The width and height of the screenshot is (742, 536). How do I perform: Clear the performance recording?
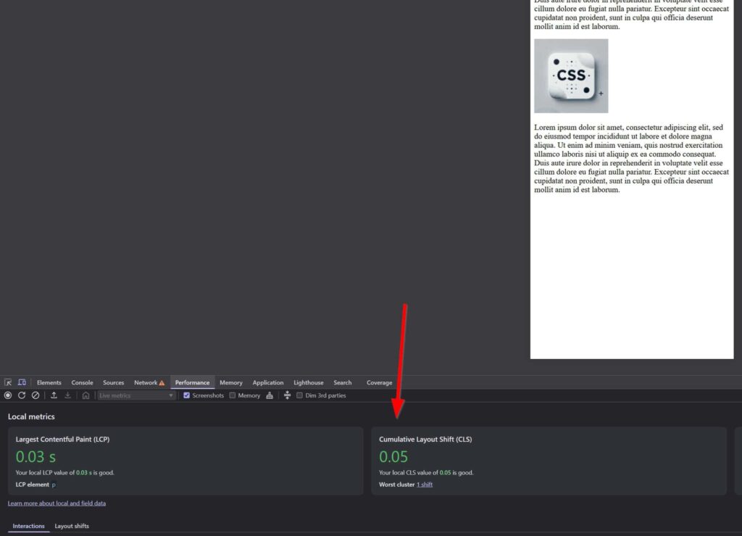point(36,395)
